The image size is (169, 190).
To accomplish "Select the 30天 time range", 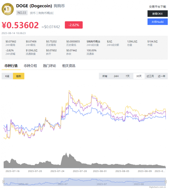I will tap(139, 76).
